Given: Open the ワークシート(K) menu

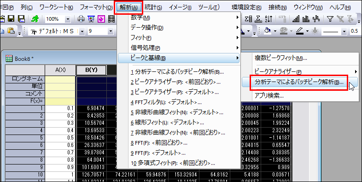Looking at the screenshot, I should [56, 7].
